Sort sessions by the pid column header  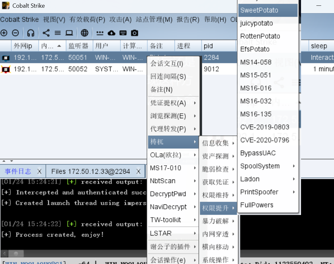click(x=219, y=46)
